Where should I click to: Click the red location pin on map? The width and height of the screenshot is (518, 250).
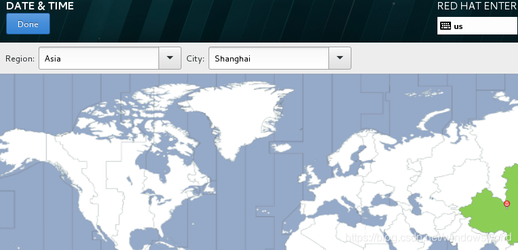[506, 205]
